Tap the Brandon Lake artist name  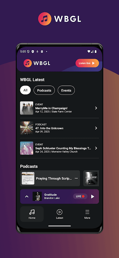pos(52,198)
